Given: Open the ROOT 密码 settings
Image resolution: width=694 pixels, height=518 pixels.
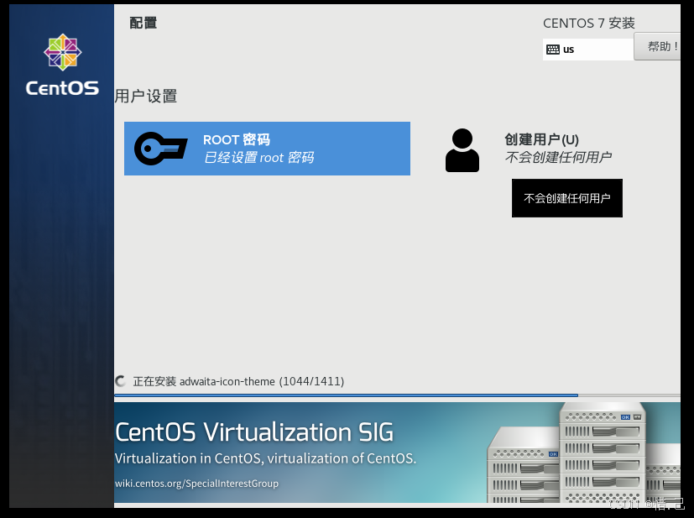Looking at the screenshot, I should (267, 149).
